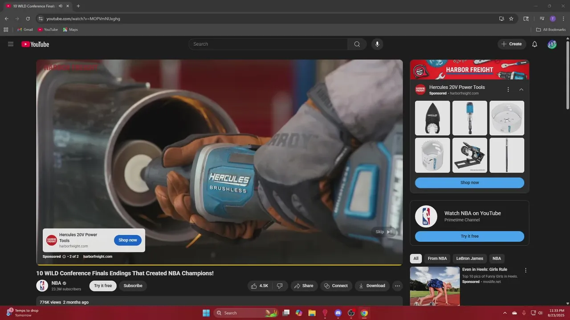Show hidden system tray icons
Screen dimensions: 570x320
click(505, 313)
